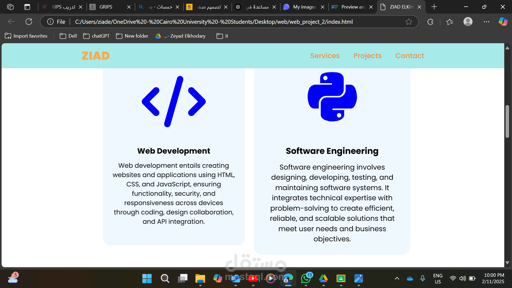The width and height of the screenshot is (512, 288).
Task: Go to the Projects nav link
Action: pyautogui.click(x=367, y=56)
